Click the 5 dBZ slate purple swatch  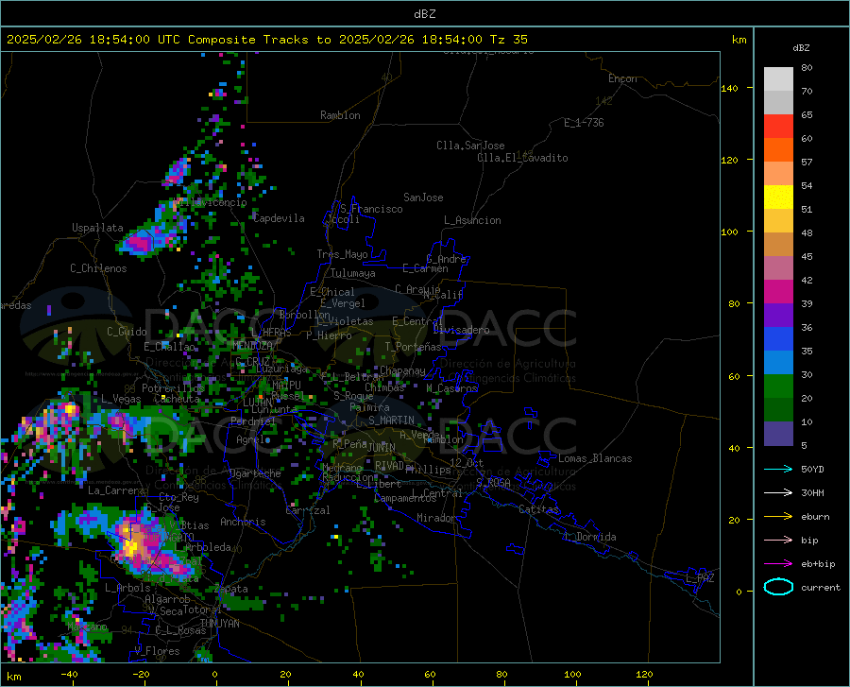click(x=778, y=433)
